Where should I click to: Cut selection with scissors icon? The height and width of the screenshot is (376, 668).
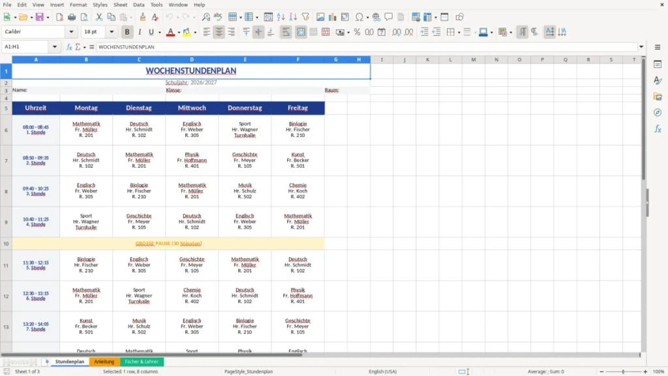[x=99, y=17]
